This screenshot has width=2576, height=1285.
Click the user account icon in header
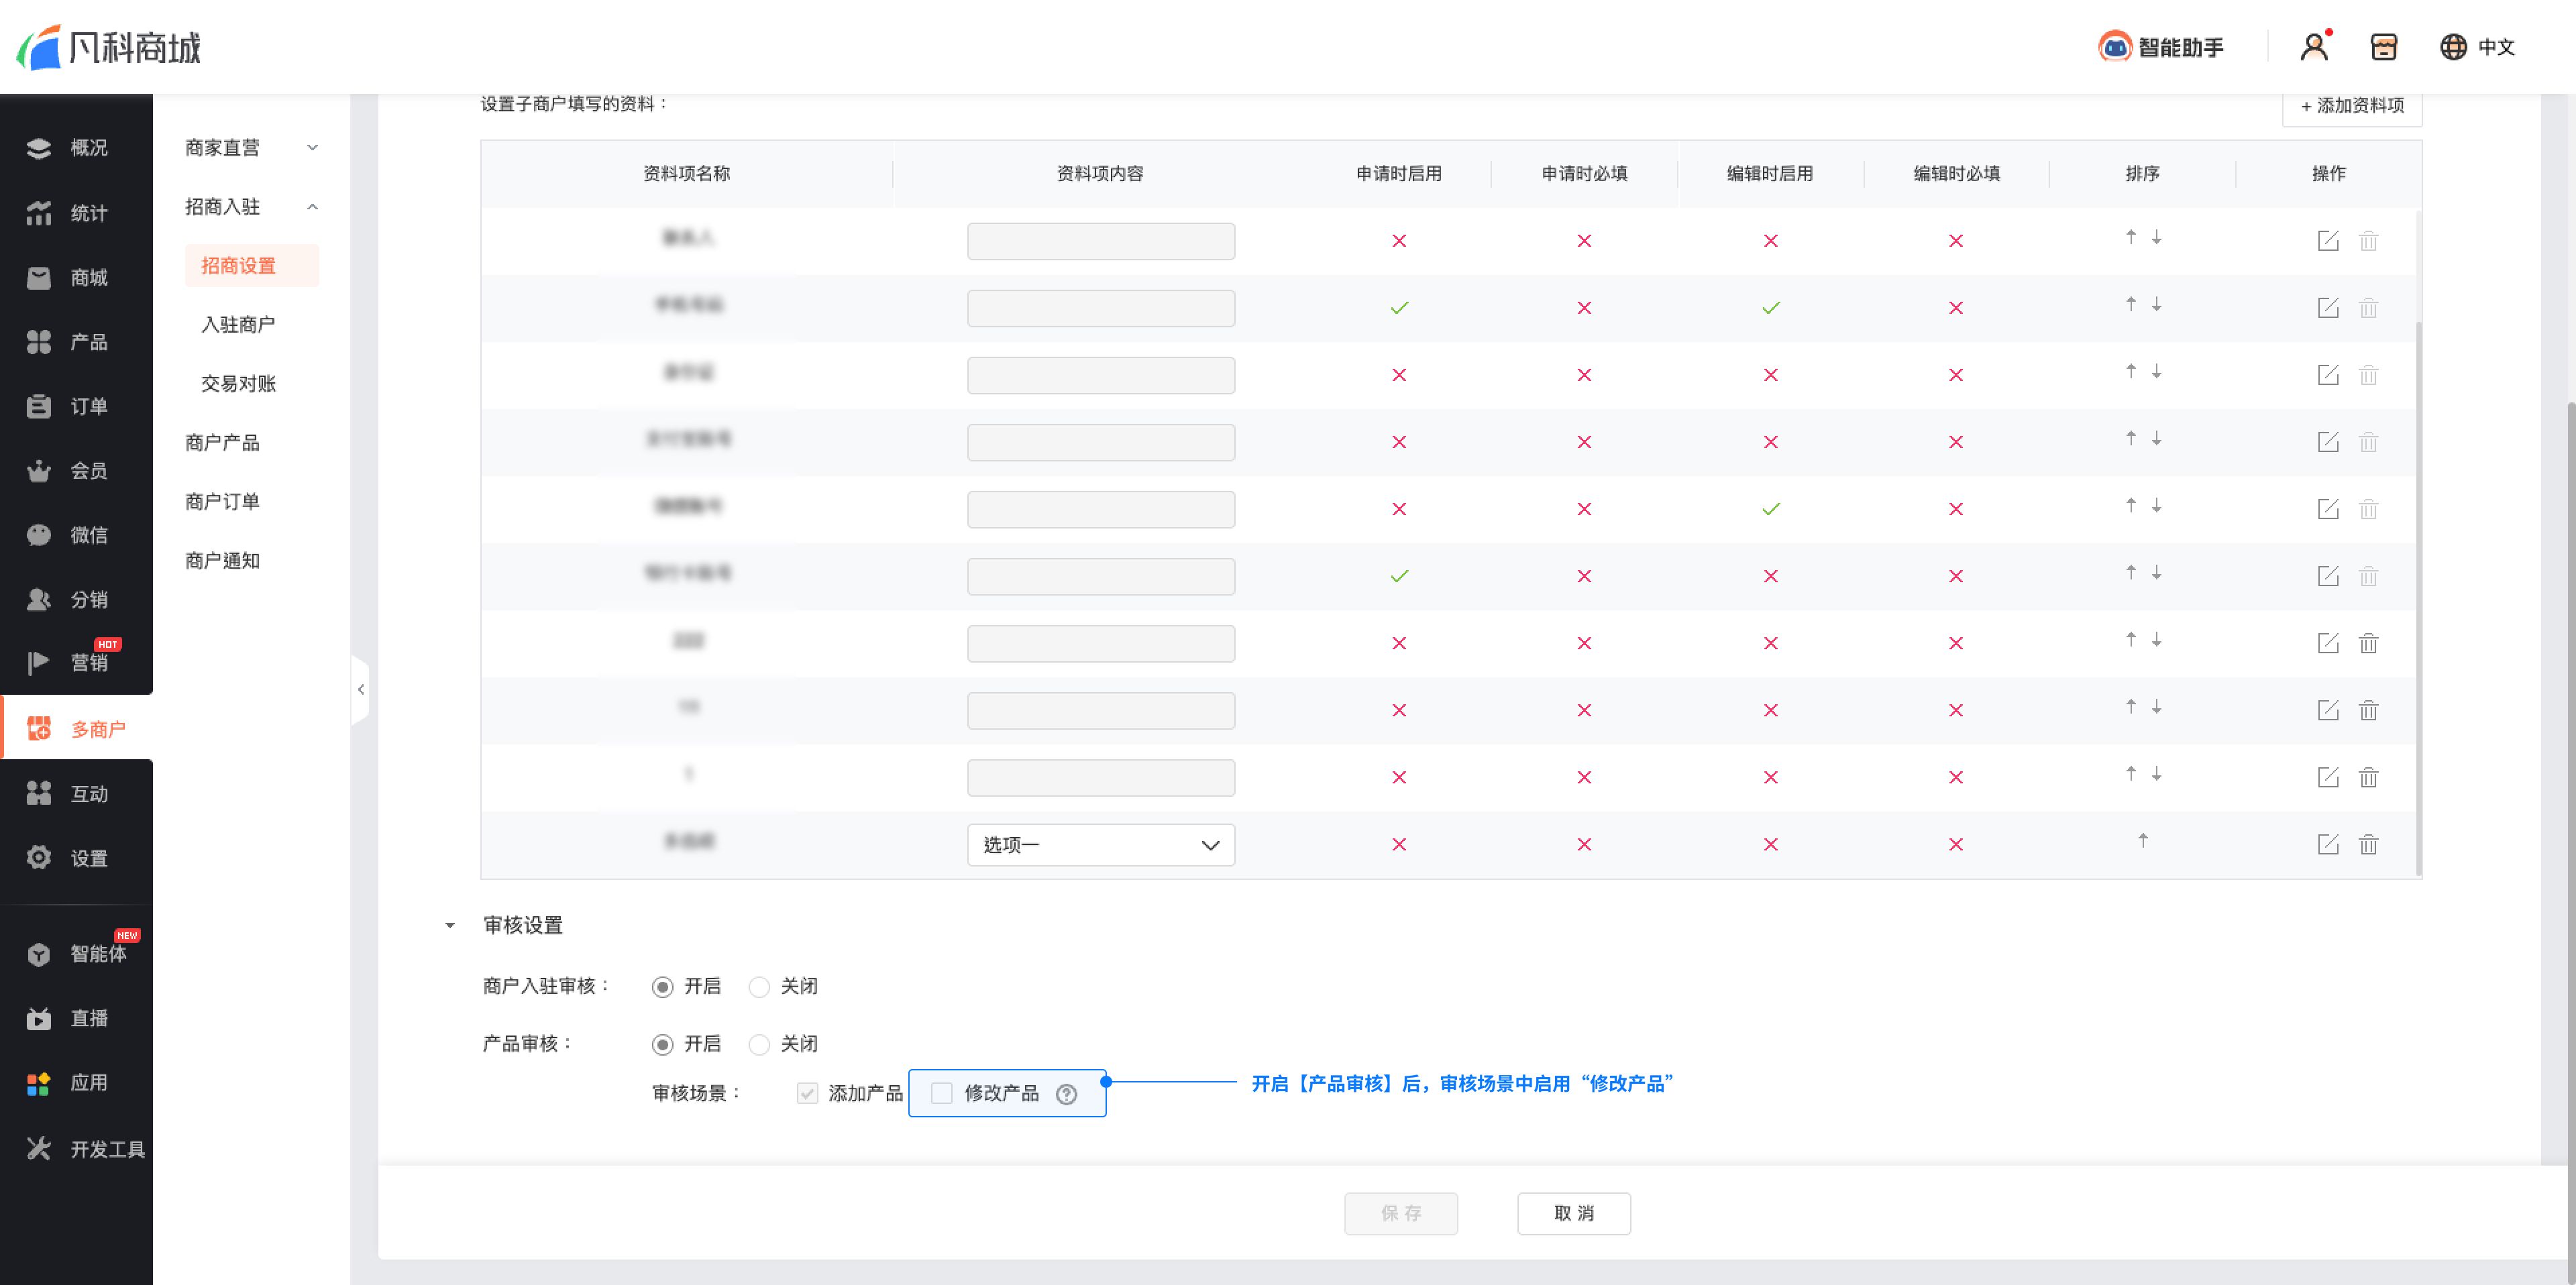(2314, 46)
